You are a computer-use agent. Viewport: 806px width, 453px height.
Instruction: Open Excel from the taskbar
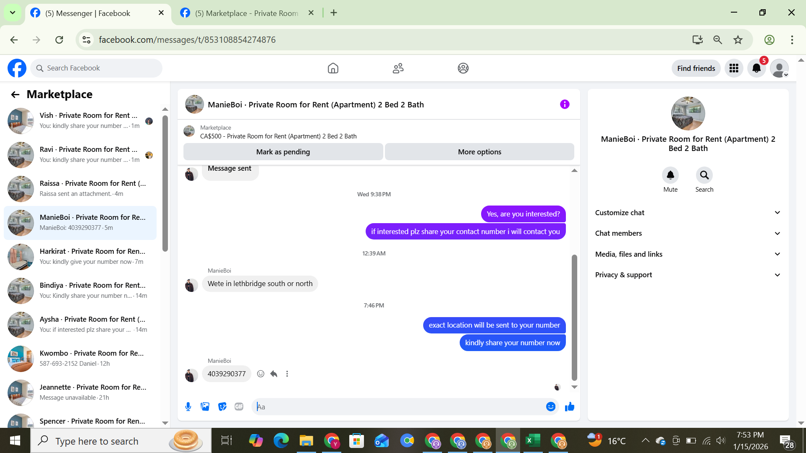coord(533,441)
